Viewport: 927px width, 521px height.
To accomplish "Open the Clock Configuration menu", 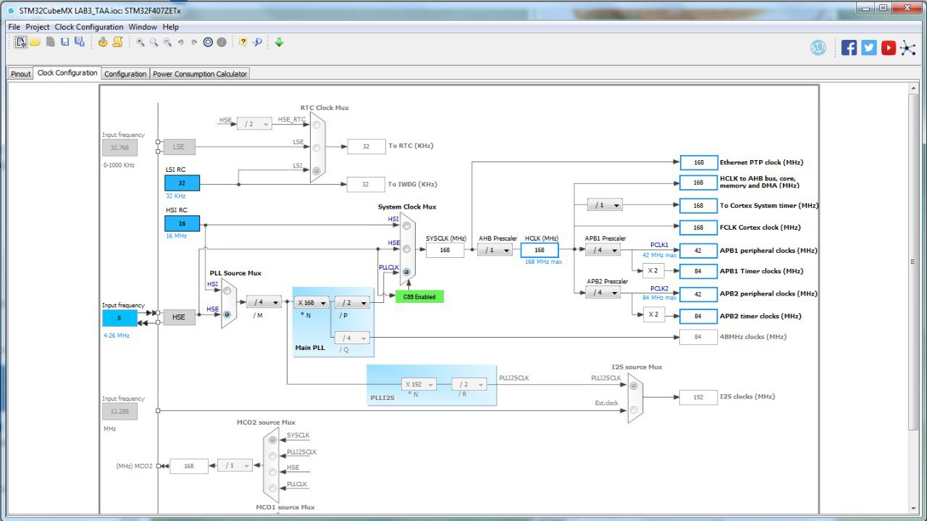I will click(x=90, y=27).
